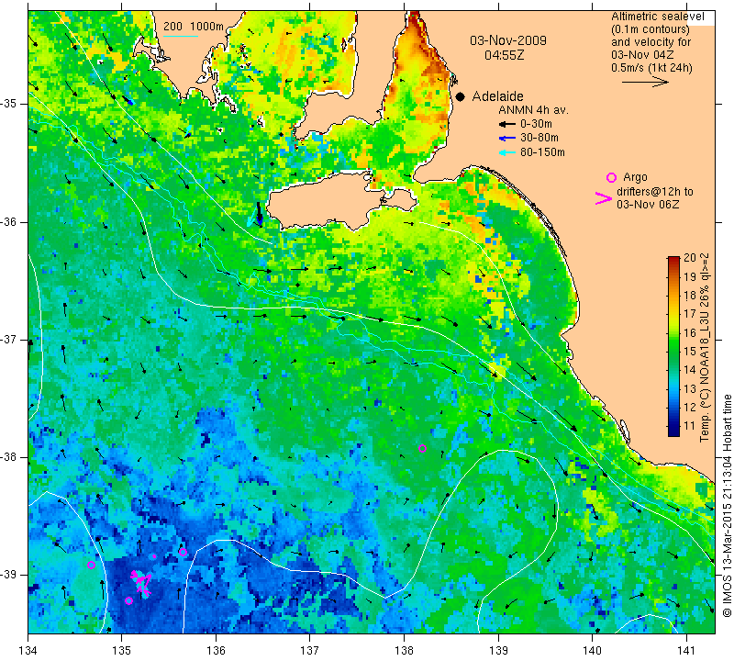Click the black Adelaide city marker dot
The image size is (734, 661).
coord(461,96)
